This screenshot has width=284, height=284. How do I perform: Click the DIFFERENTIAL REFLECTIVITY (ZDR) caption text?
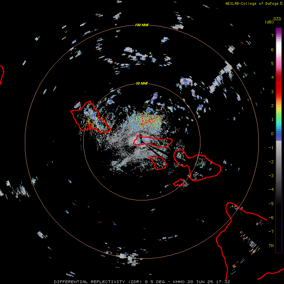pyautogui.click(x=98, y=282)
